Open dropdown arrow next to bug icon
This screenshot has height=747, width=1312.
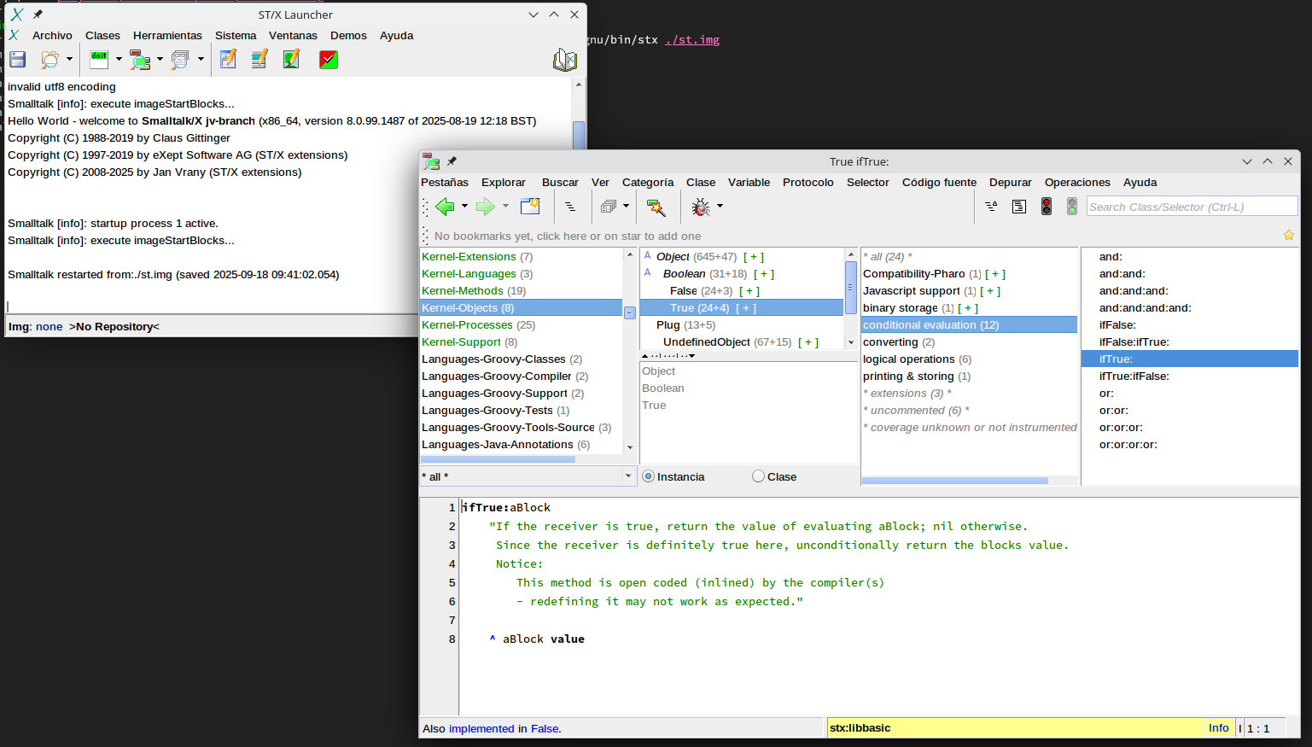click(720, 207)
